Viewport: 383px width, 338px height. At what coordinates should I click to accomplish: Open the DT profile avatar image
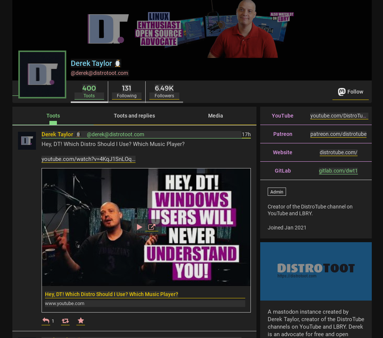42,74
